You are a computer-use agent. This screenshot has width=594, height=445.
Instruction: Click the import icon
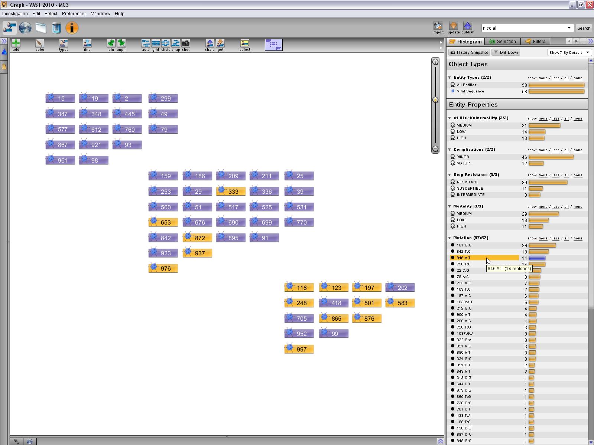point(438,26)
